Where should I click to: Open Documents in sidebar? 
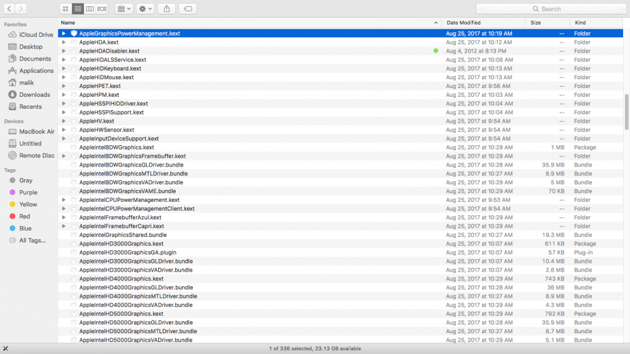pyautogui.click(x=30, y=59)
